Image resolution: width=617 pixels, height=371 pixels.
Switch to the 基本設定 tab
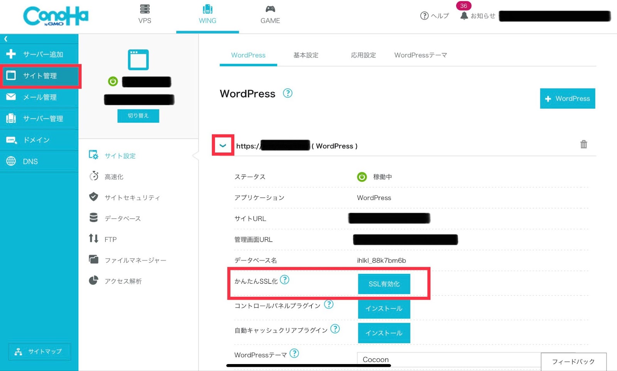[x=306, y=55]
